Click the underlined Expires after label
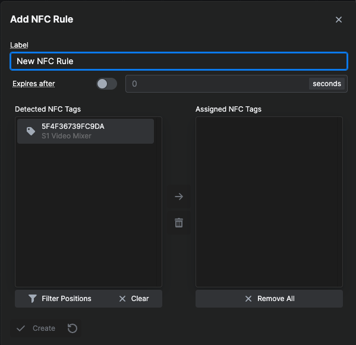356x345 pixels. click(x=34, y=84)
